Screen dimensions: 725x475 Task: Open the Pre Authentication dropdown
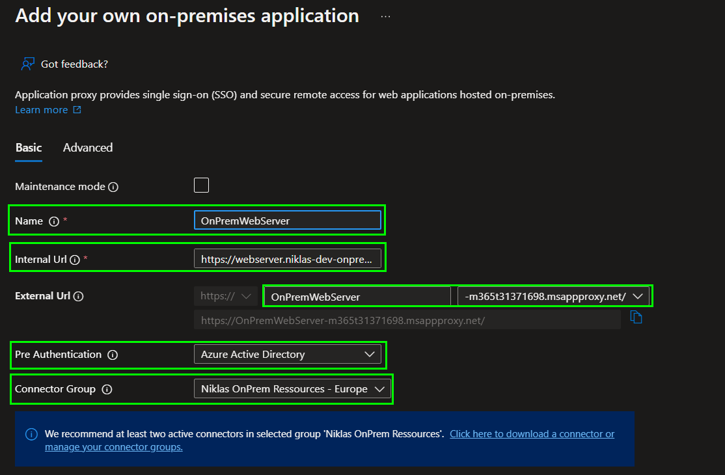coord(287,355)
